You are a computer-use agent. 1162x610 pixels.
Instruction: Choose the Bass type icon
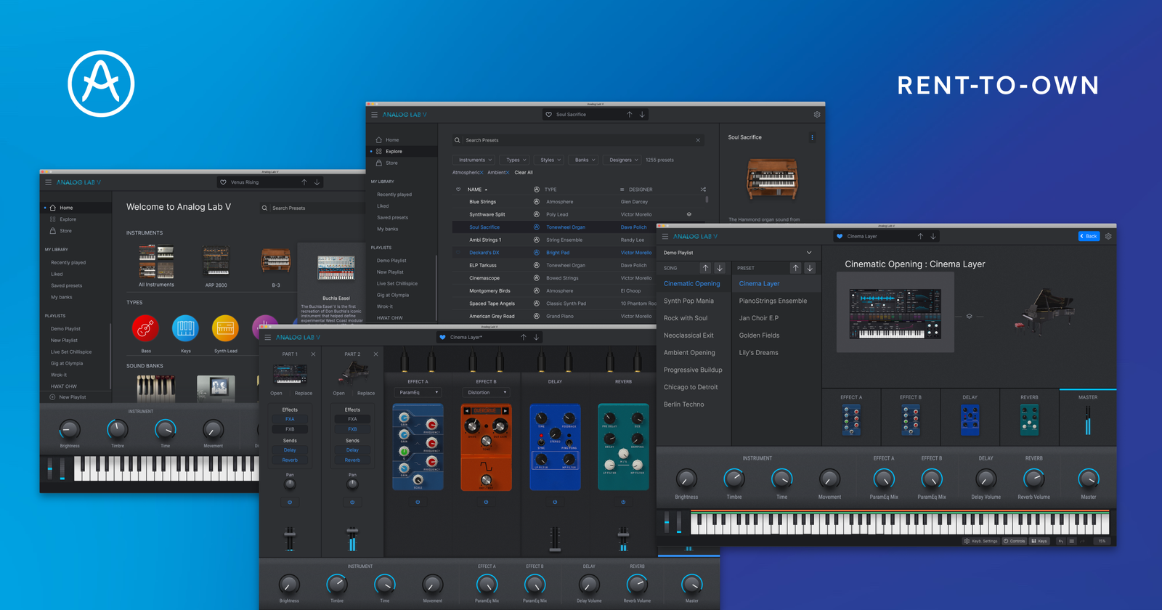(x=145, y=328)
